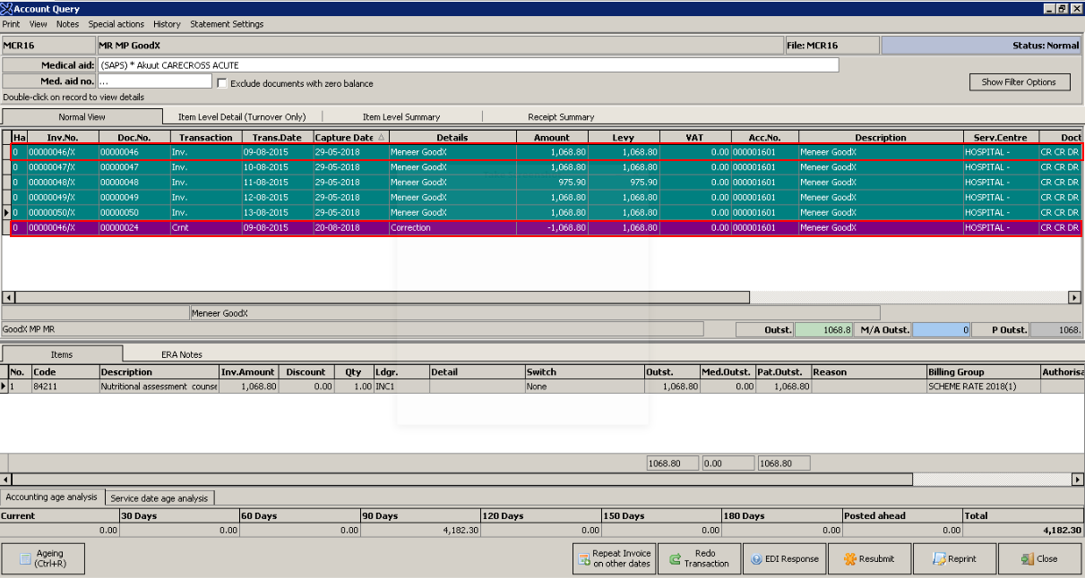Screen dimensions: 1085x578
Task: Click the Med. aid no. input field
Action: (154, 81)
